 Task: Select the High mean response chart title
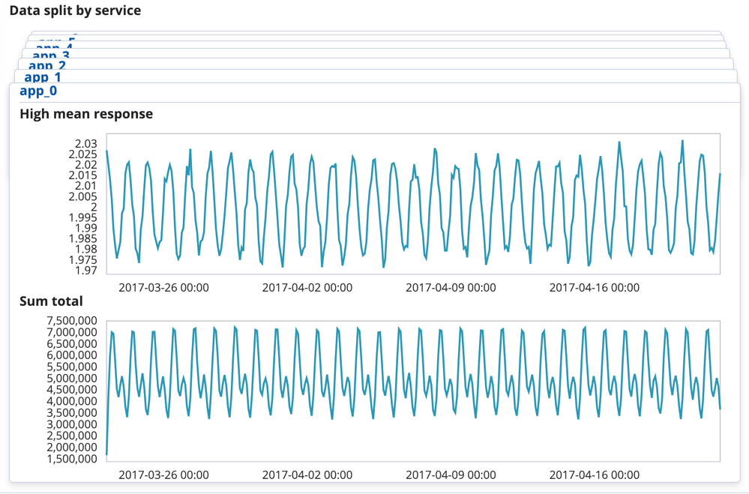click(85, 113)
